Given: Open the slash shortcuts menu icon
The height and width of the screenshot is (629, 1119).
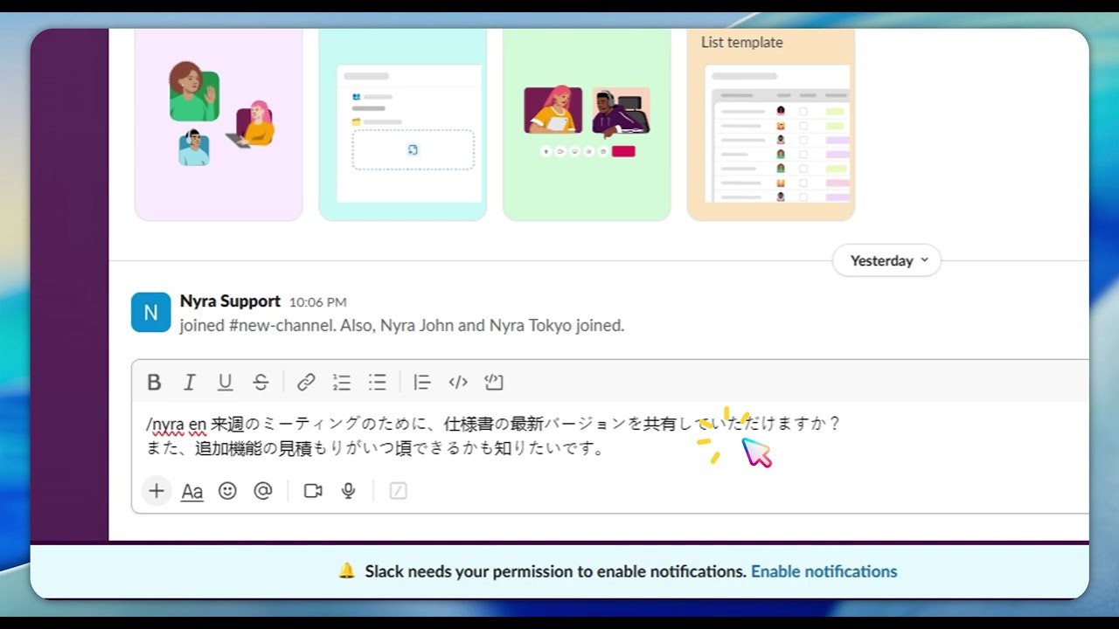Looking at the screenshot, I should click(x=398, y=491).
